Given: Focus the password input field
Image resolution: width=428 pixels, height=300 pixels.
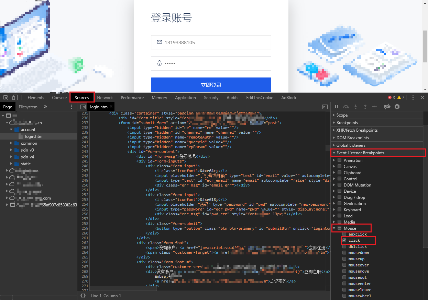Looking at the screenshot, I should pos(211,63).
